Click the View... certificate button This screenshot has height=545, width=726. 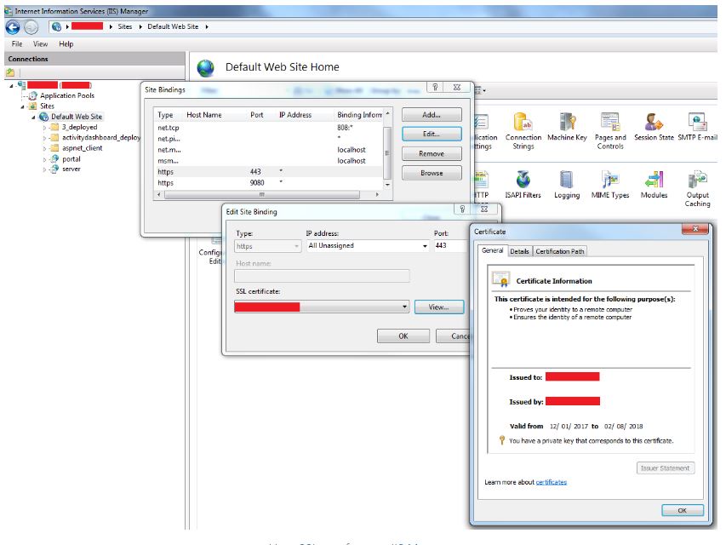coord(438,307)
